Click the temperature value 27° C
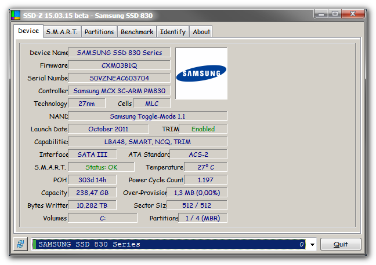This screenshot has width=376, height=265. click(205, 167)
